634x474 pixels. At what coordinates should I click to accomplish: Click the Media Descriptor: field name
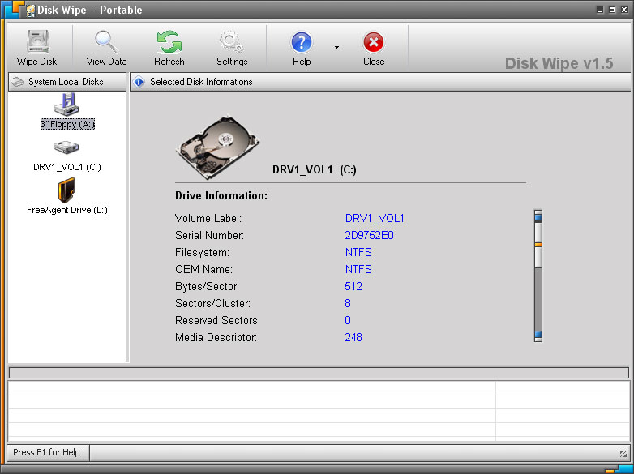pos(216,337)
